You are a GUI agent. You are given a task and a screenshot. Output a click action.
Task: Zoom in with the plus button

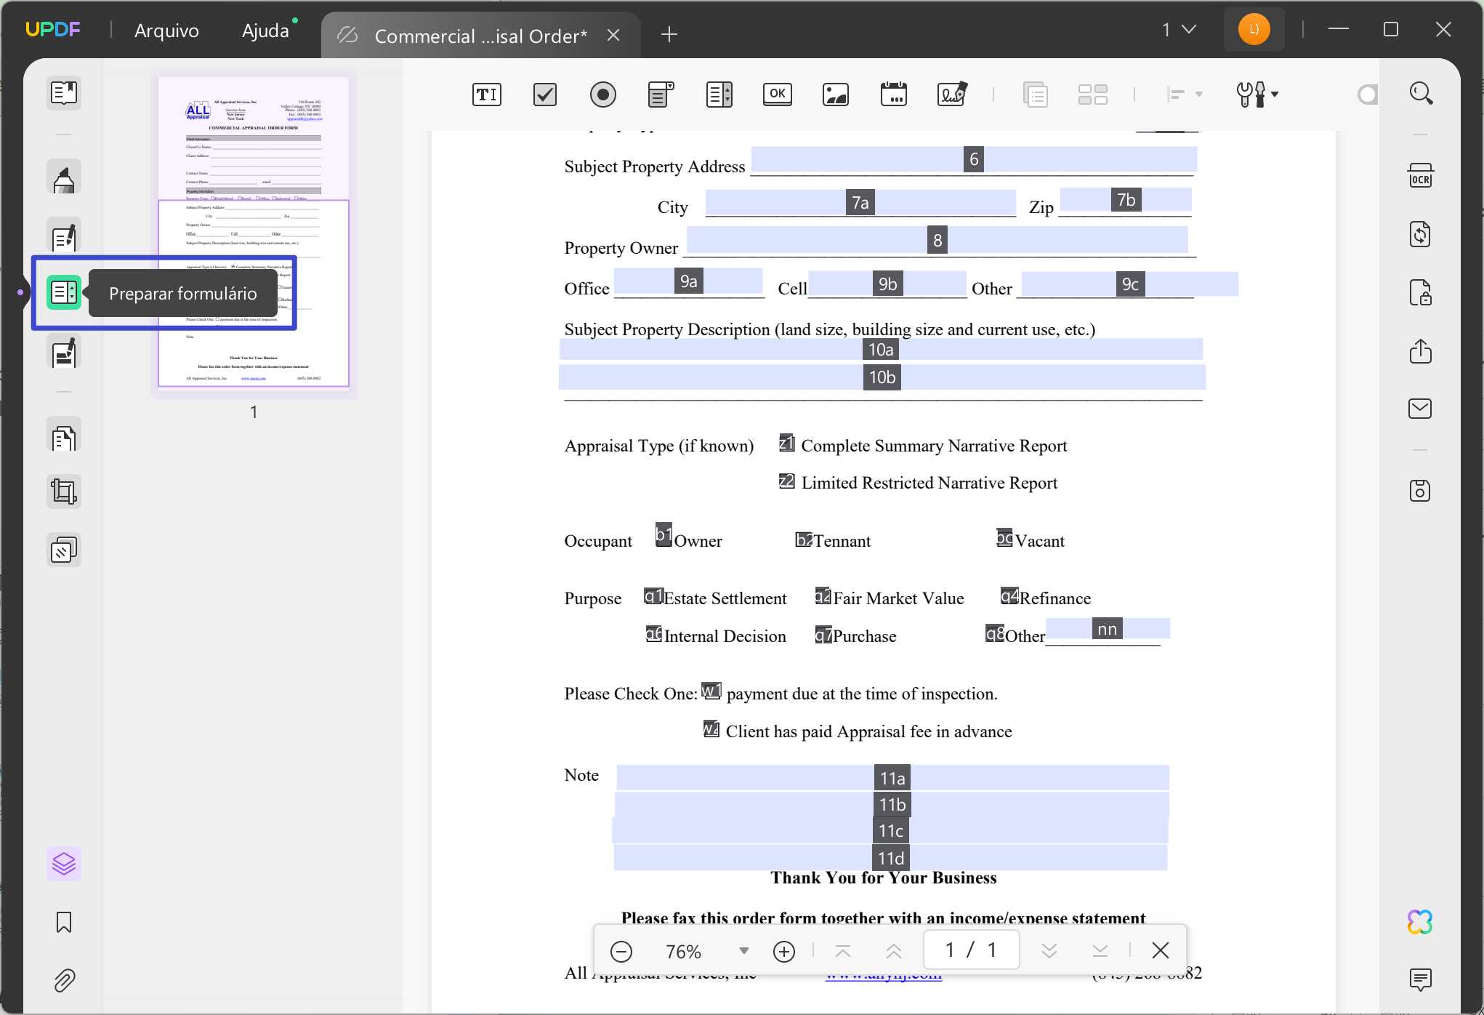(784, 951)
